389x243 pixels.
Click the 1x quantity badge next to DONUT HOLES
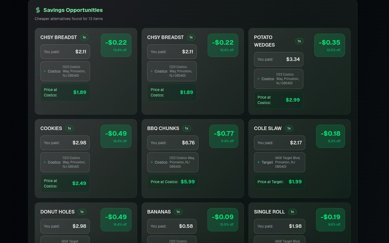click(82, 212)
